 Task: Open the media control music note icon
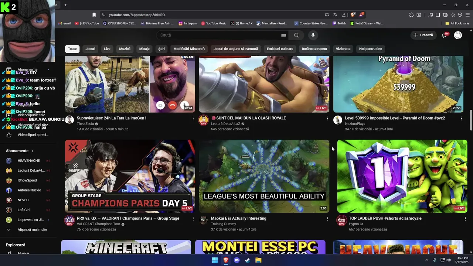(431, 15)
